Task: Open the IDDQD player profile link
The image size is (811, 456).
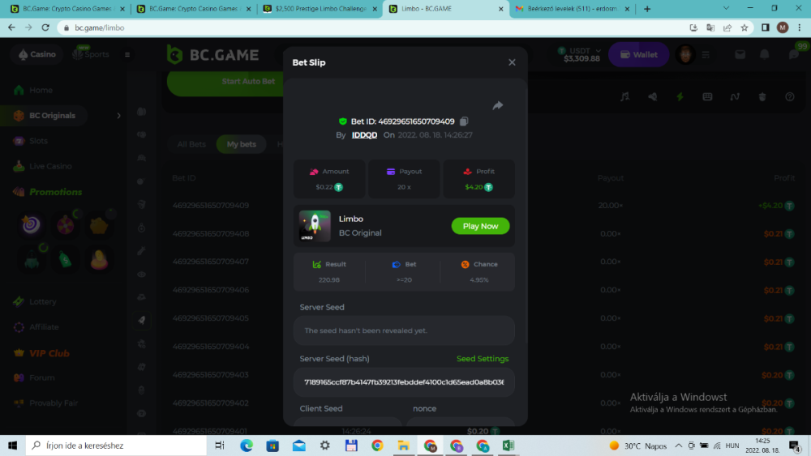Action: (364, 135)
